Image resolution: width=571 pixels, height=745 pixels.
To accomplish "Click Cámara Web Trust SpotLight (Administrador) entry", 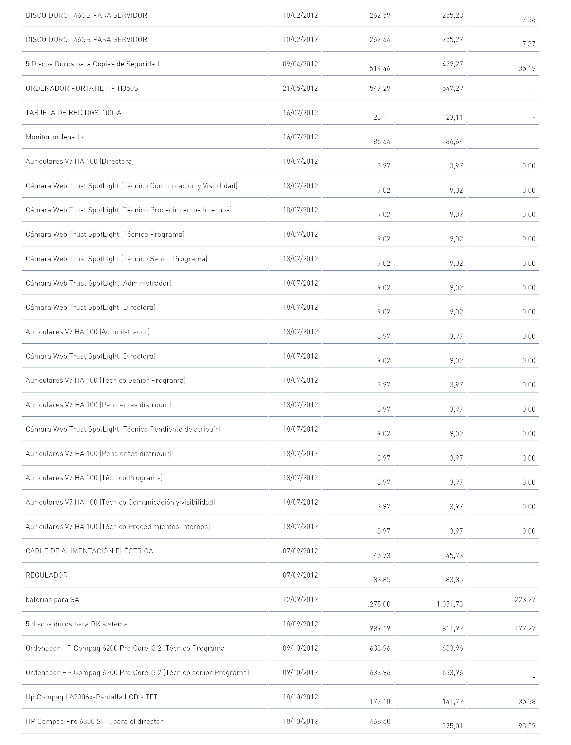I will point(99,283).
